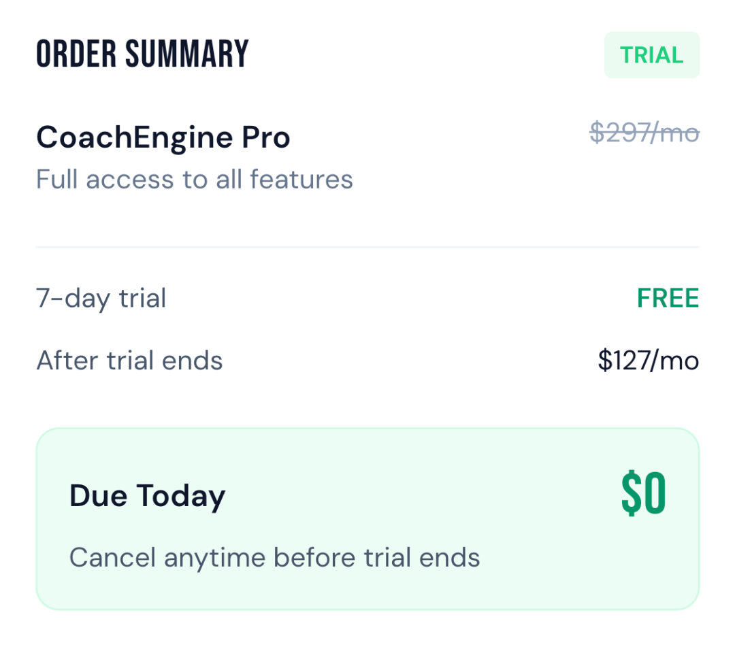The height and width of the screenshot is (649, 735).
Task: Click the green TRIAL badge
Action: point(651,55)
